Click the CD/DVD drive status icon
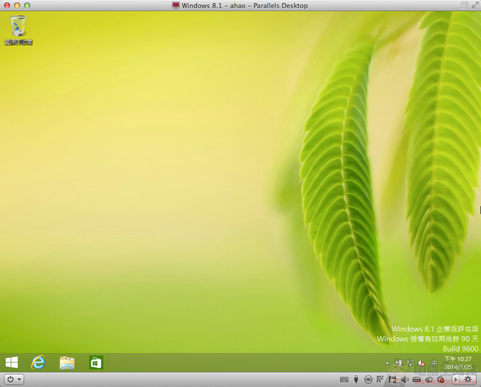Image resolution: width=481 pixels, height=387 pixels. (368, 379)
